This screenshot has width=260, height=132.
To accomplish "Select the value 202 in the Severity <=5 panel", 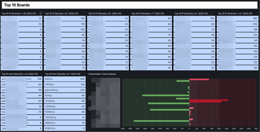I will 255,24.
